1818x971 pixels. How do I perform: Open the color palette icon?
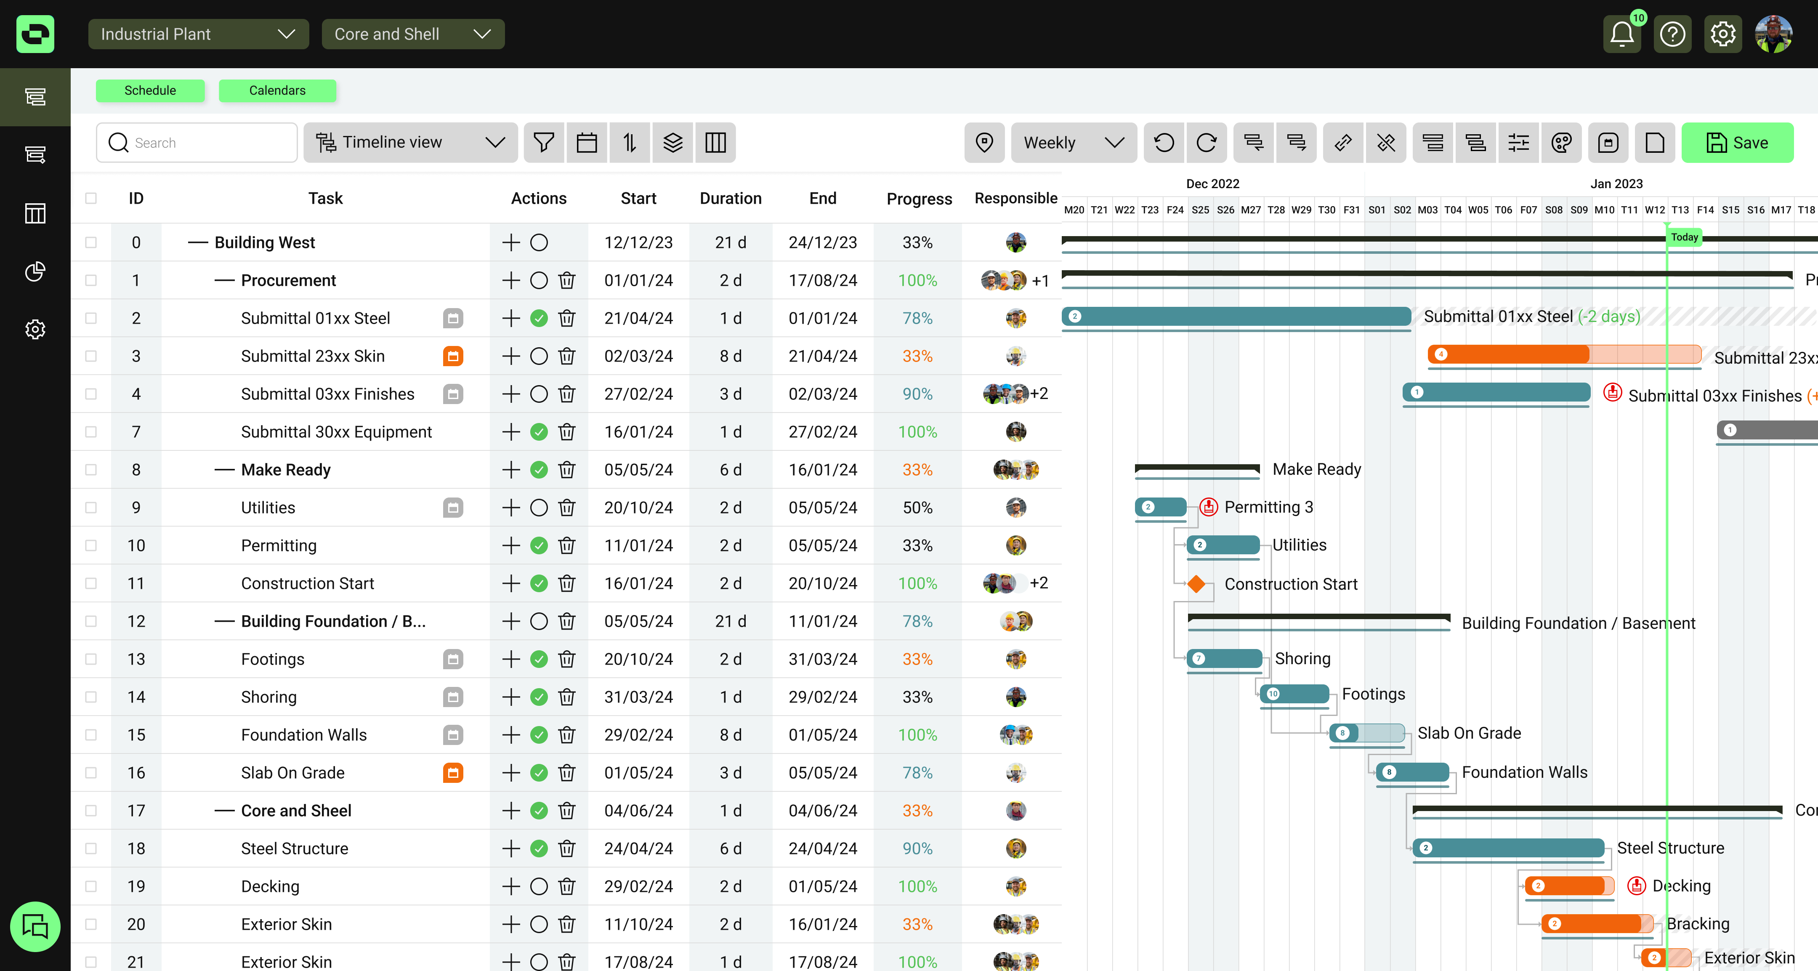[1562, 143]
